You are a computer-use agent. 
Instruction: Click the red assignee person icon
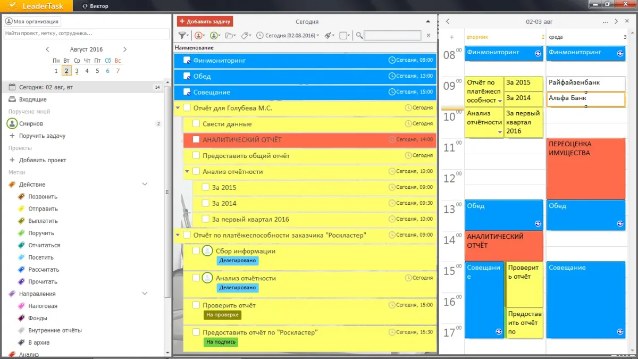[199, 36]
